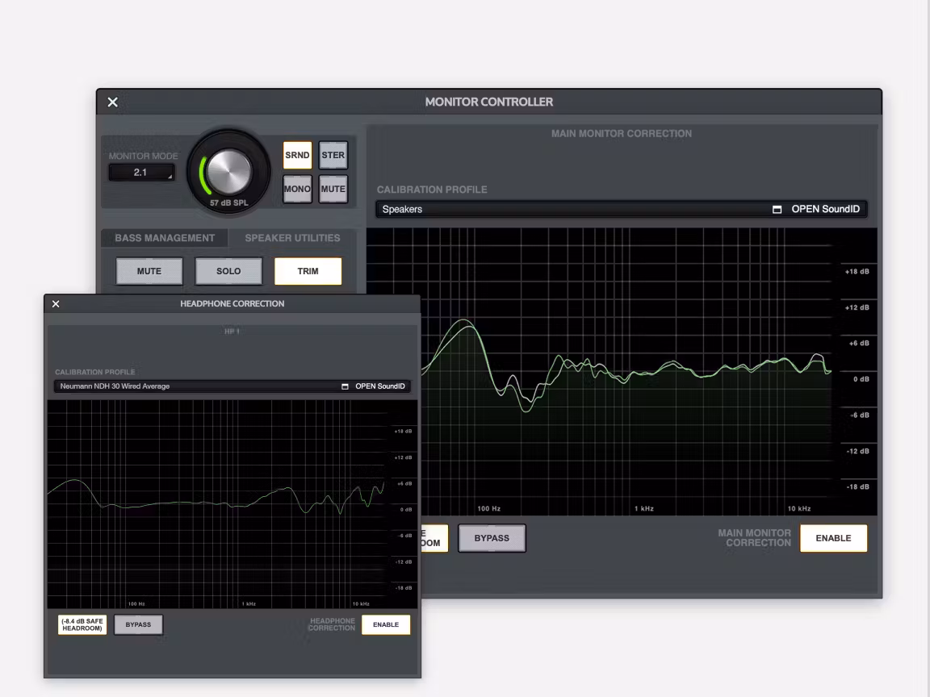Toggle MUTE next to the volume knob
This screenshot has height=697, width=930.
point(333,189)
